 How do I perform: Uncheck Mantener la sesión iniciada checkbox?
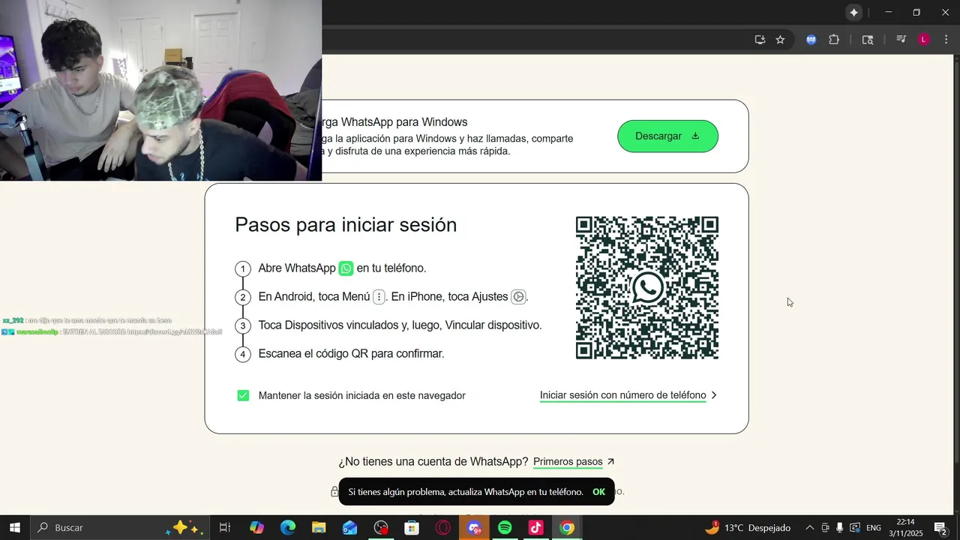pos(243,395)
